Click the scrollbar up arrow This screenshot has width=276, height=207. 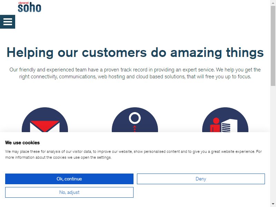tap(273, 2)
